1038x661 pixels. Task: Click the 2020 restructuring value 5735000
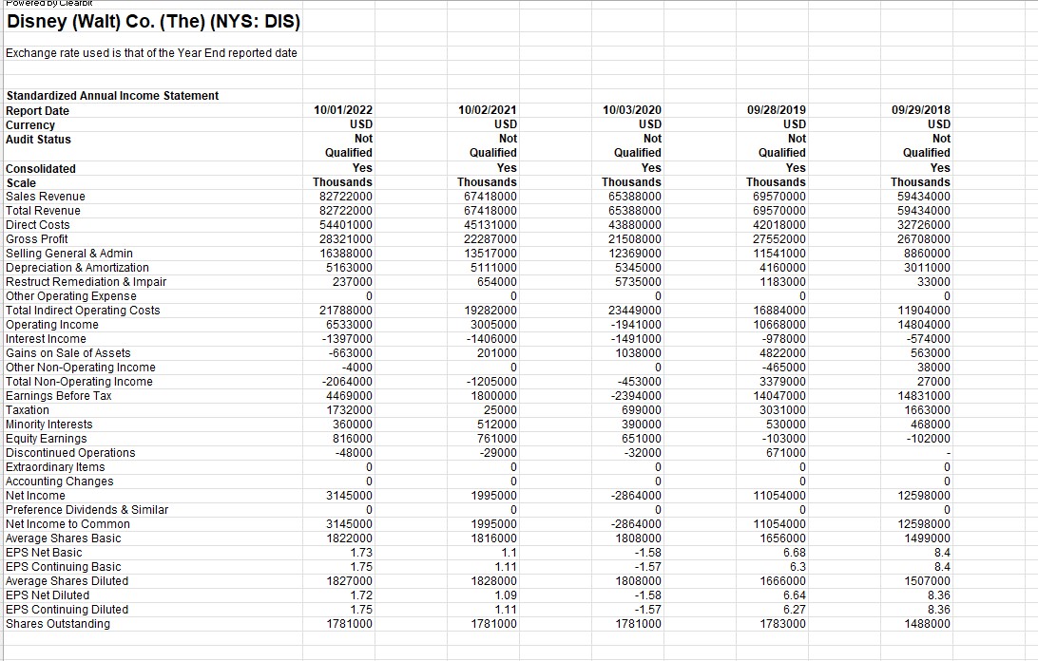click(638, 282)
